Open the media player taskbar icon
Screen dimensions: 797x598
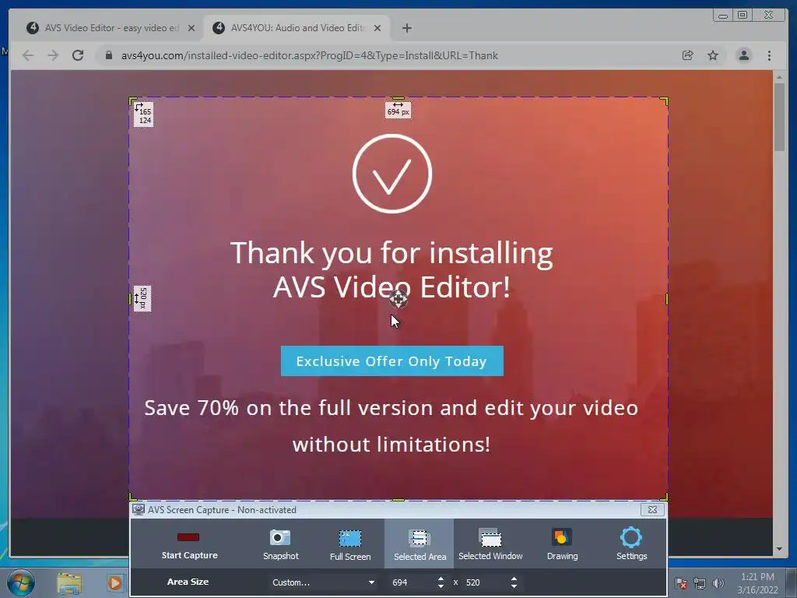click(x=115, y=583)
